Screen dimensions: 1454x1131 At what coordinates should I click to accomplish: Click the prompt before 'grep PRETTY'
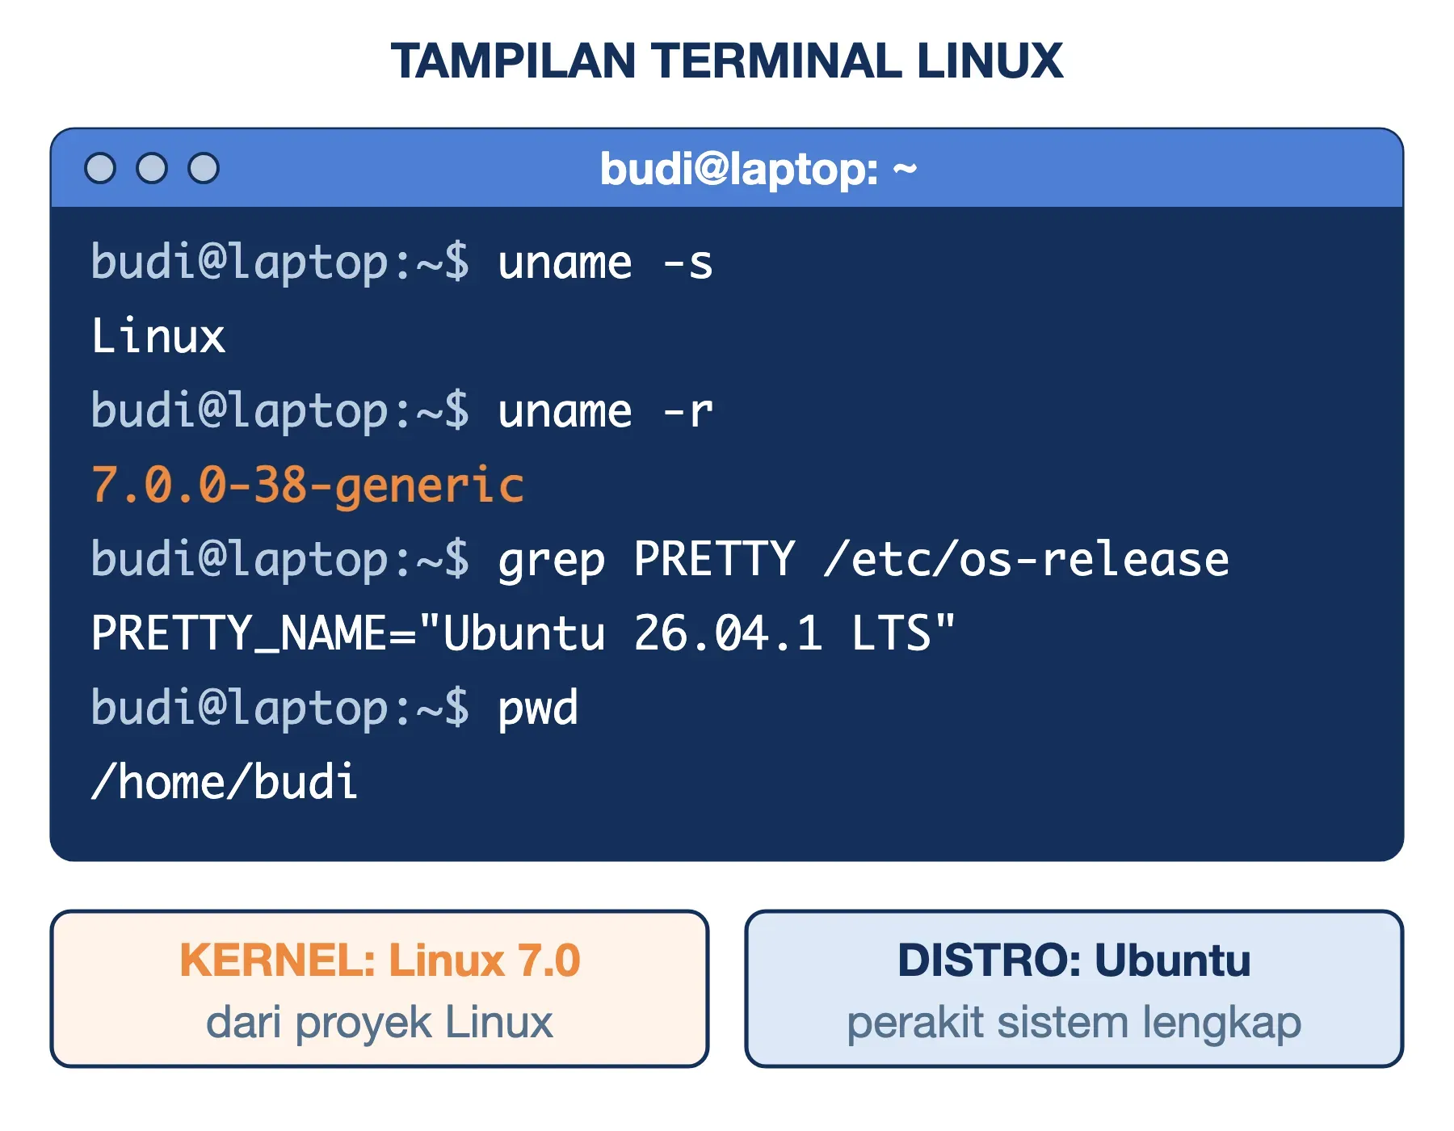click(280, 561)
